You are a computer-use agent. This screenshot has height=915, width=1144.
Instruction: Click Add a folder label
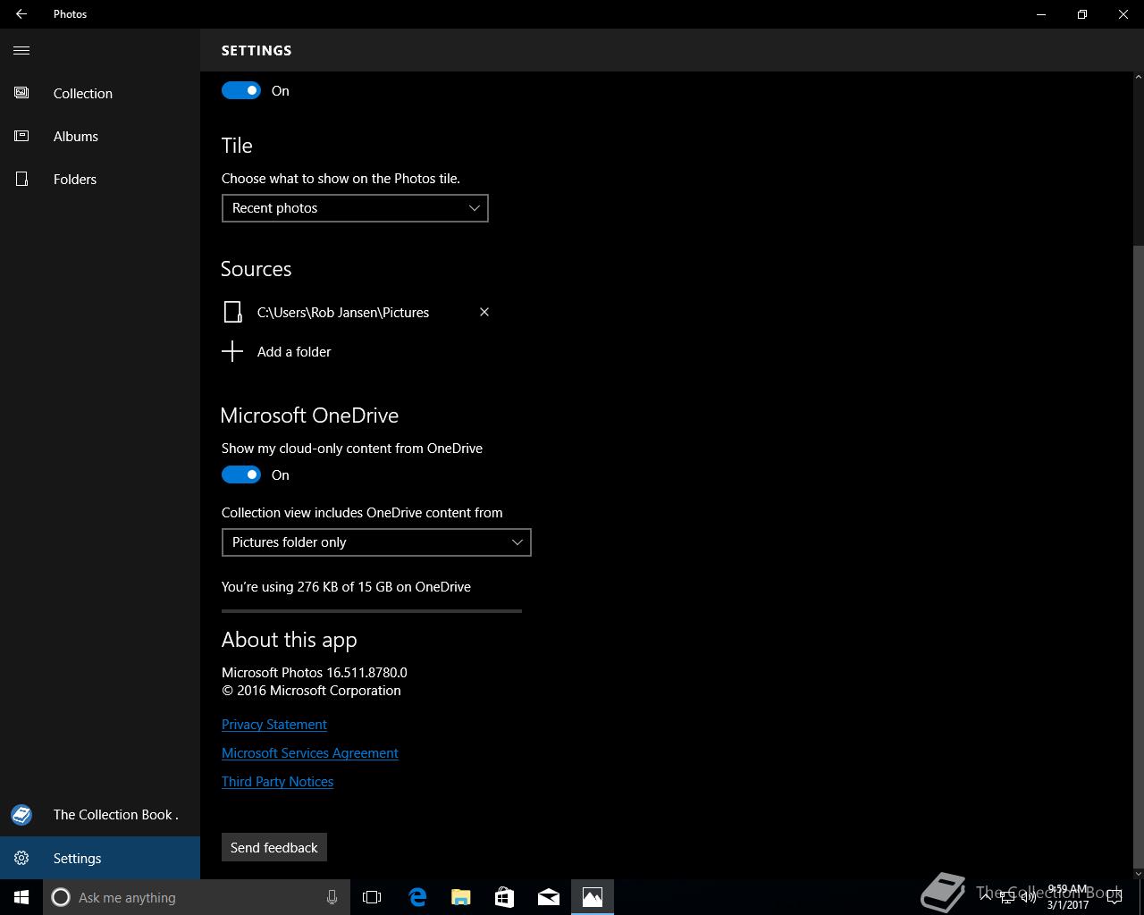tap(294, 351)
